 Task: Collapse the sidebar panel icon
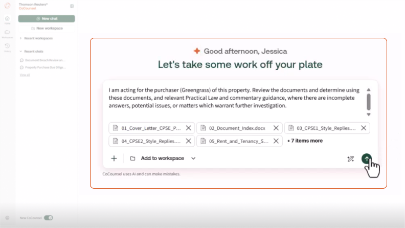click(x=72, y=6)
